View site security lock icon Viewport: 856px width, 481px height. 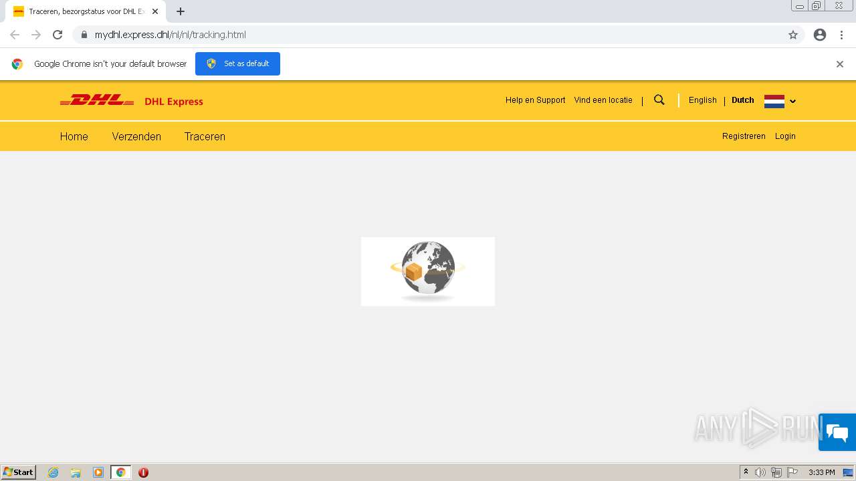pyautogui.click(x=84, y=35)
